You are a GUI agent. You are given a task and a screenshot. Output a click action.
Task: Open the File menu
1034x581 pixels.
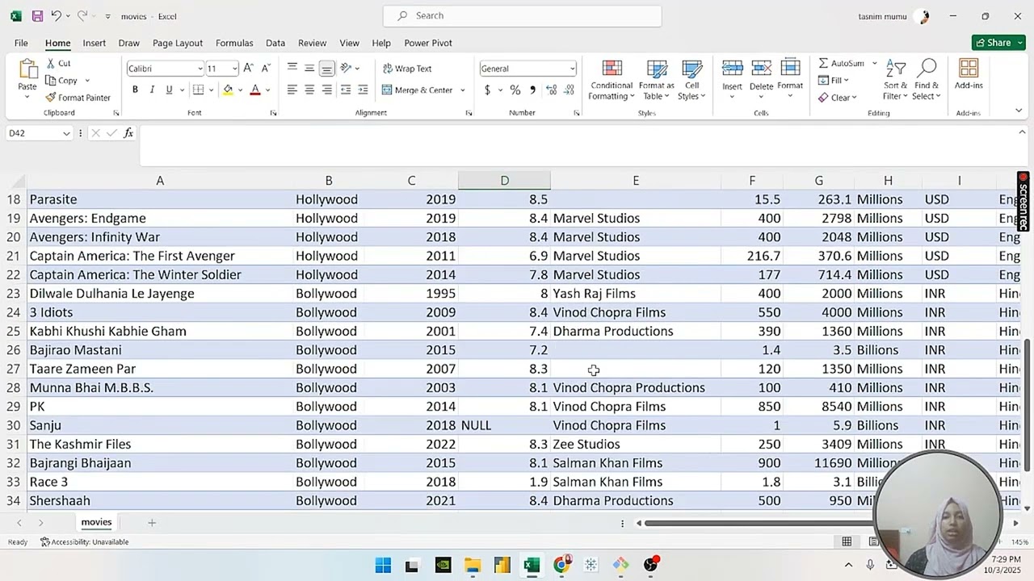tap(21, 43)
